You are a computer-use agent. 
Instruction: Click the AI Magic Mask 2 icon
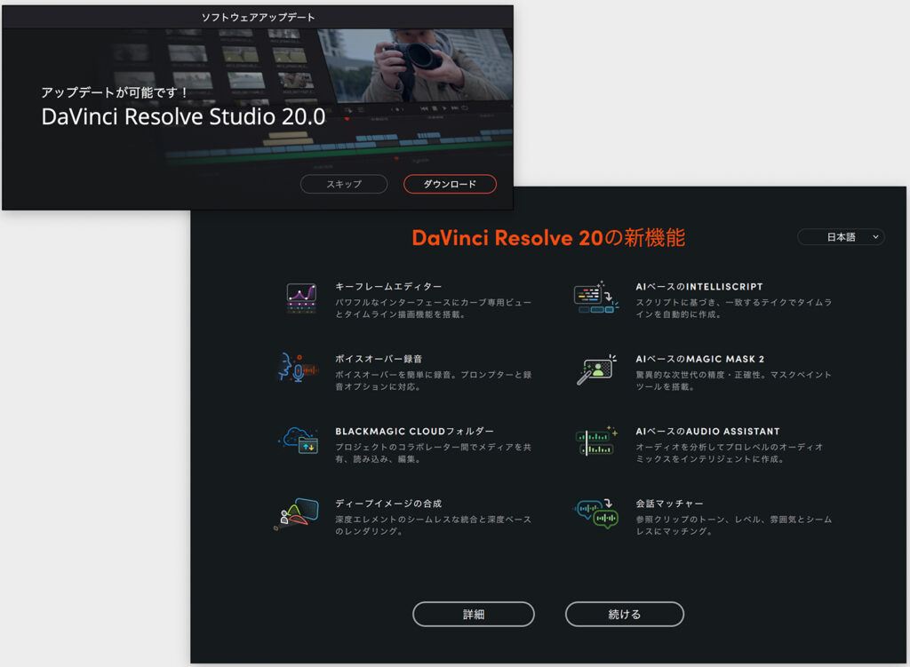(596, 369)
